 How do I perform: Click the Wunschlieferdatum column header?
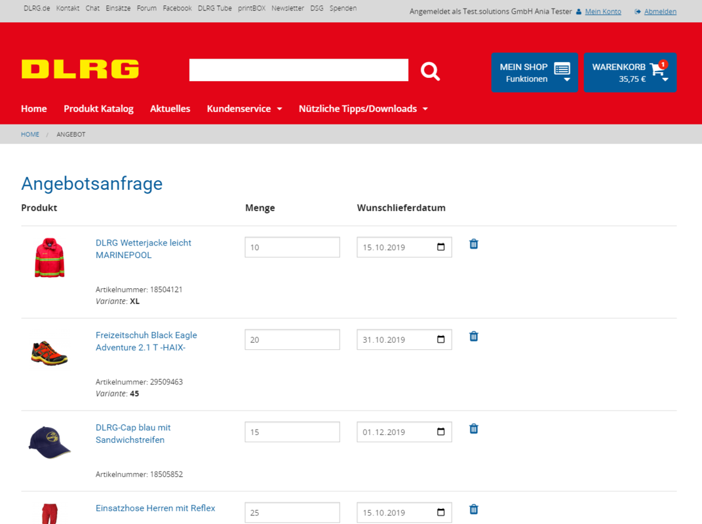click(401, 208)
